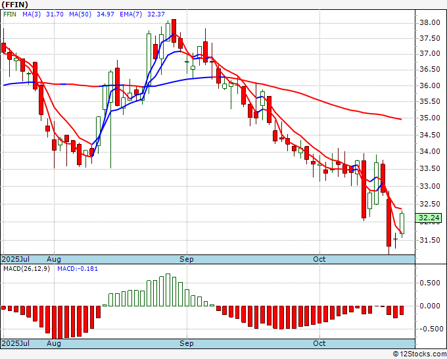Viewport: 447px width, 359px height.
Task: Click the 34.50 price axis label
Action: (x=430, y=135)
